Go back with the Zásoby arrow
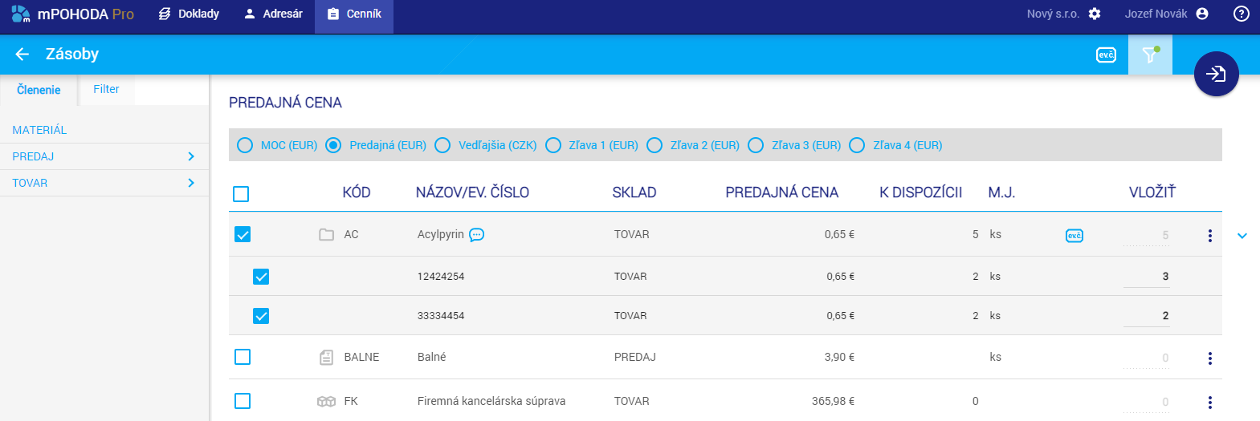Image resolution: width=1260 pixels, height=421 pixels. (22, 54)
